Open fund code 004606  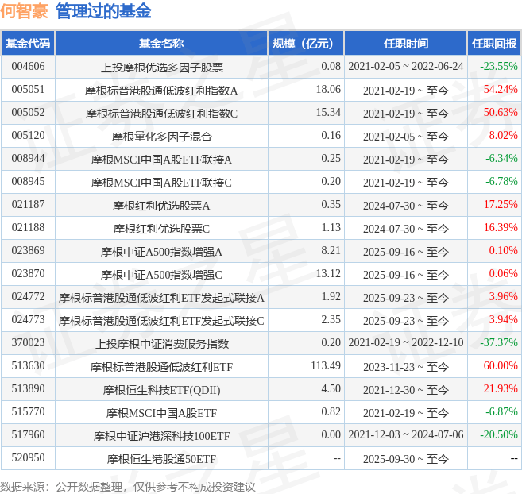[28, 67]
